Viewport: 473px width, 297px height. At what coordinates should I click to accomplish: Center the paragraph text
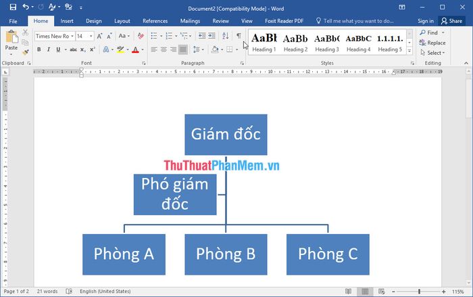164,49
